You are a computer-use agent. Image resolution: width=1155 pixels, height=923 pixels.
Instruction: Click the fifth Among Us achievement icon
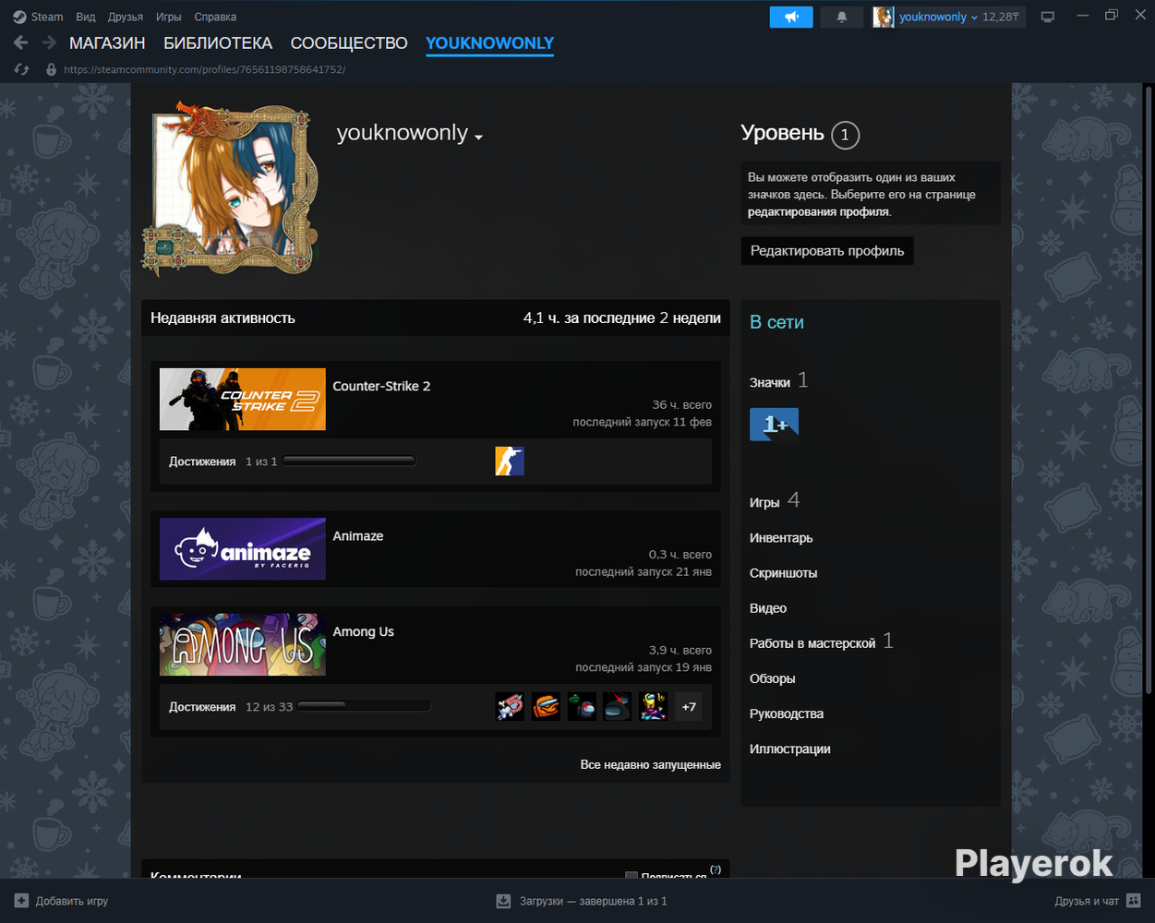point(654,707)
